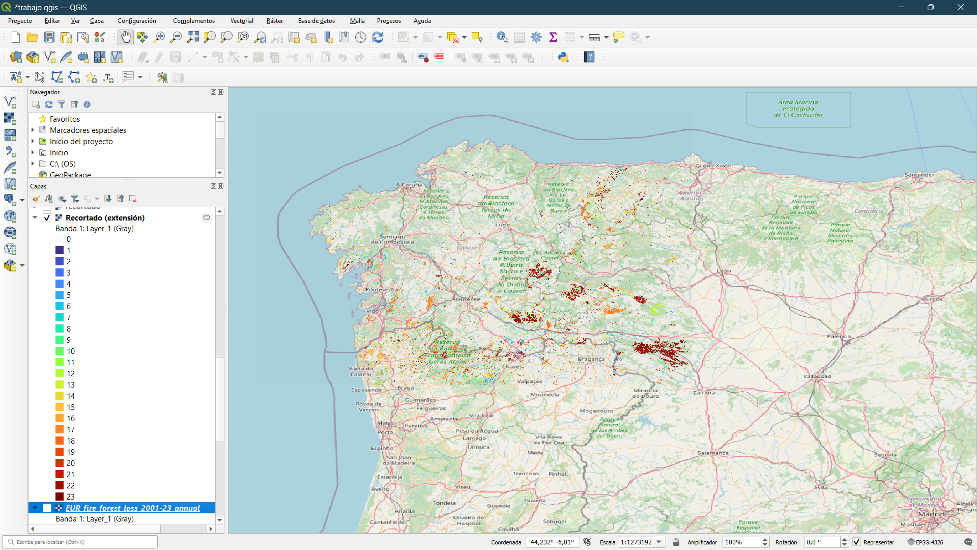Toggle the Representar render checkbox
The height and width of the screenshot is (550, 977).
(857, 542)
